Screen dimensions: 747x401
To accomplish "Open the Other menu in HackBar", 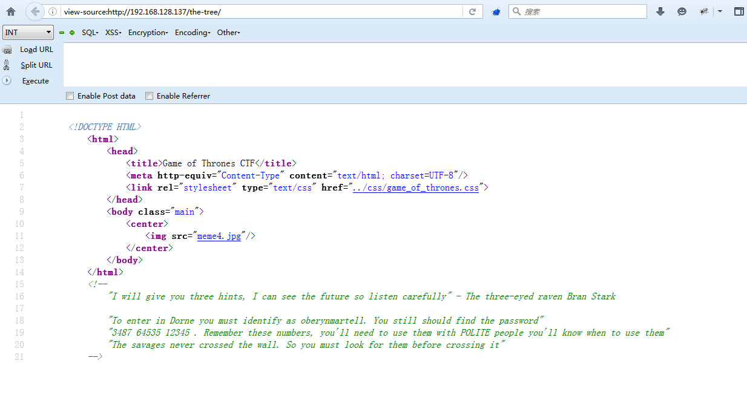I will 229,33.
